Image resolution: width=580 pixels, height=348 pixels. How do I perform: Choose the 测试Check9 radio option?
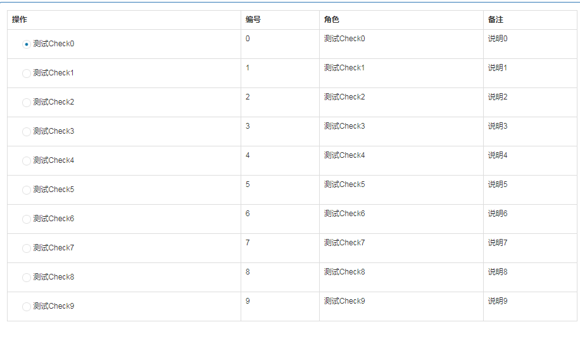26,307
